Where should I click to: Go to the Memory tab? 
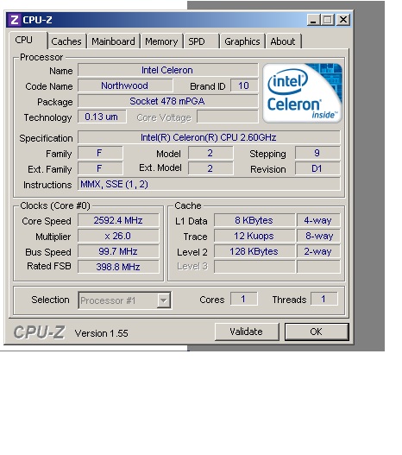pyautogui.click(x=161, y=41)
